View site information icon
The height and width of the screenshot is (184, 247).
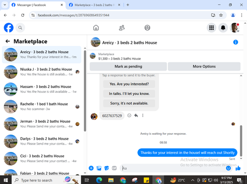click(33, 15)
